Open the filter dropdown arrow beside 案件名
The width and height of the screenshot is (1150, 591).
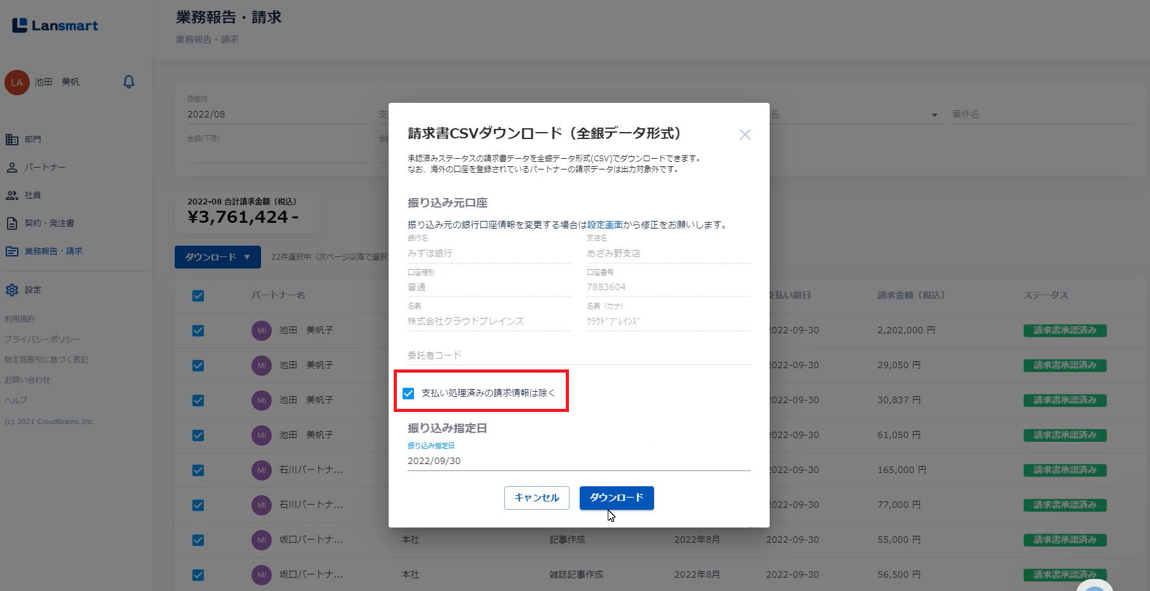coord(934,115)
